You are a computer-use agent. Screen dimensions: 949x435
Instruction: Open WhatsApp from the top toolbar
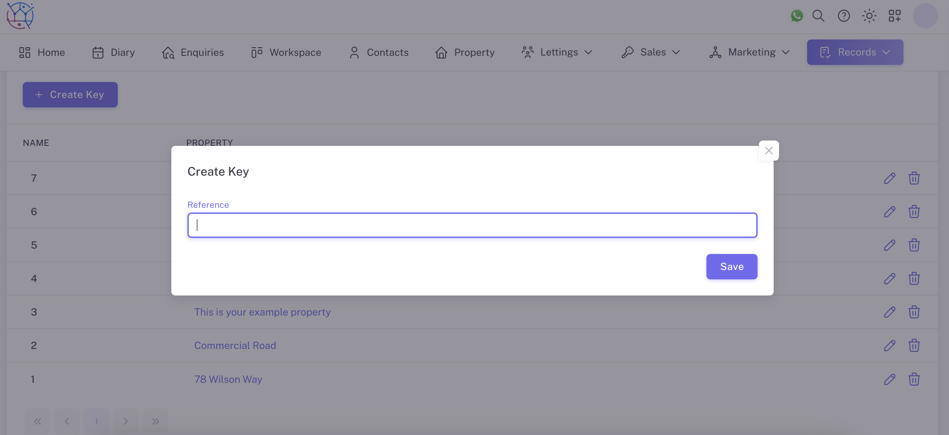797,16
